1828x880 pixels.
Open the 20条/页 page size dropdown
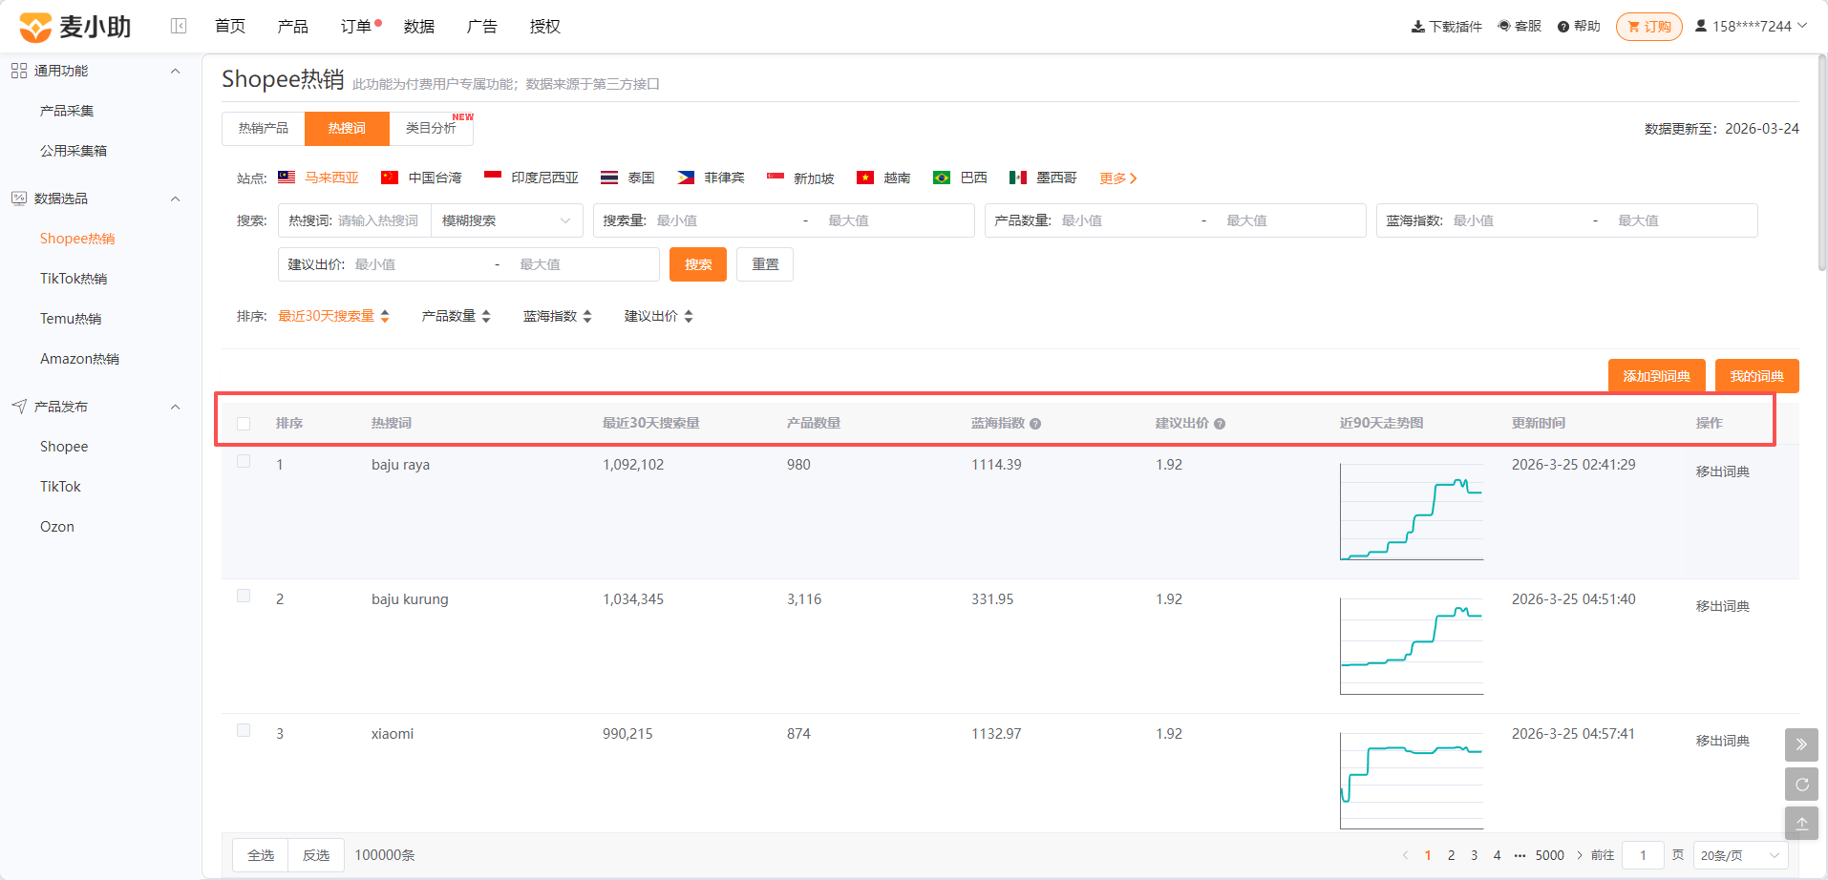click(1741, 855)
